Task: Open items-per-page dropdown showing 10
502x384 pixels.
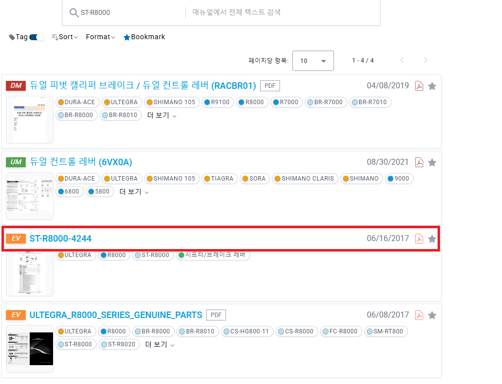Action: pyautogui.click(x=313, y=61)
